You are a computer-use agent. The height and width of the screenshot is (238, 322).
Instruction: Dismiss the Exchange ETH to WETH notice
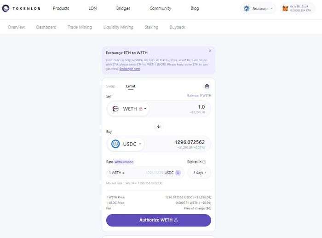[210, 51]
